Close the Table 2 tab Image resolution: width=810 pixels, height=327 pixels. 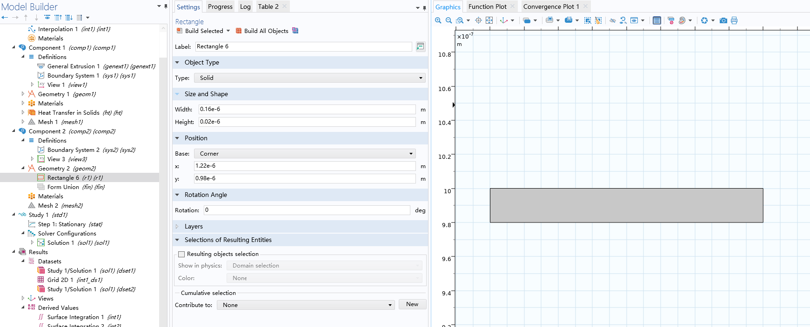[284, 7]
